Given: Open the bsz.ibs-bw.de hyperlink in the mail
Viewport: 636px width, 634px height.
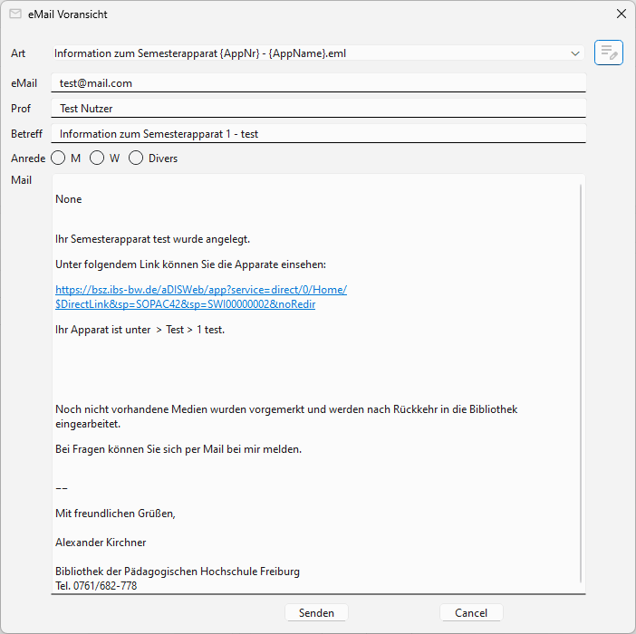Looking at the screenshot, I should coord(200,290).
